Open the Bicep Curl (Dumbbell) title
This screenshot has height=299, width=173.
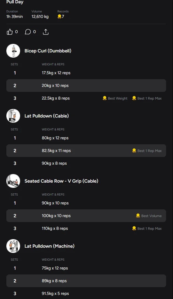48,51
